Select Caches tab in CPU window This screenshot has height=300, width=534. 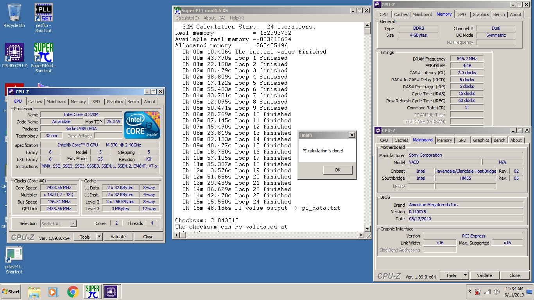[35, 102]
